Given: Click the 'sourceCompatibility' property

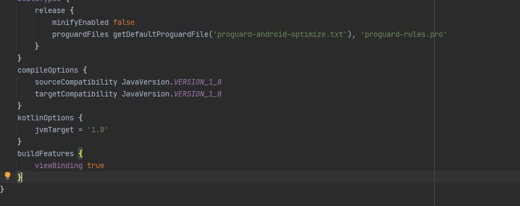Looking at the screenshot, I should [76, 82].
